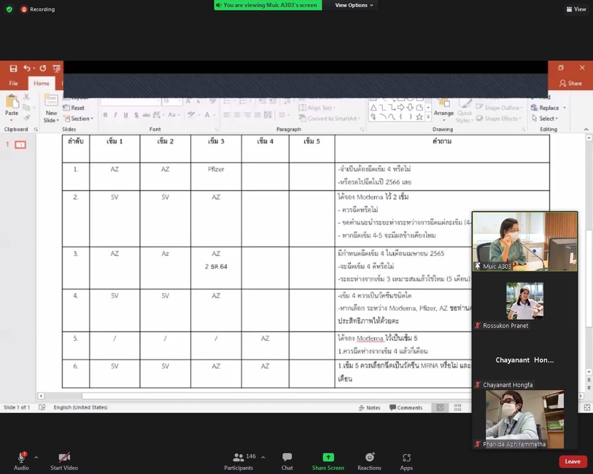
Task: Click the red Leave button
Action: pyautogui.click(x=572, y=461)
